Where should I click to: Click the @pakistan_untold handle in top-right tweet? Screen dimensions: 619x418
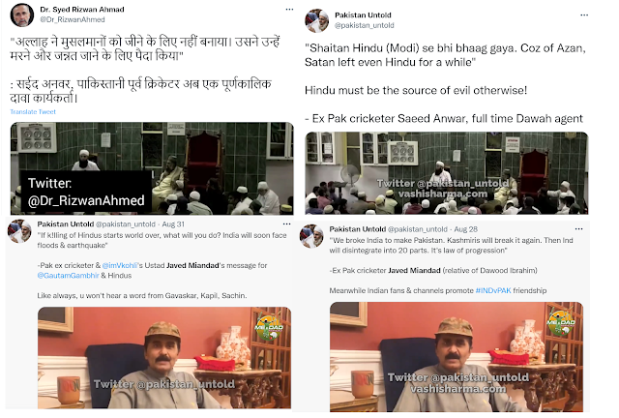364,25
